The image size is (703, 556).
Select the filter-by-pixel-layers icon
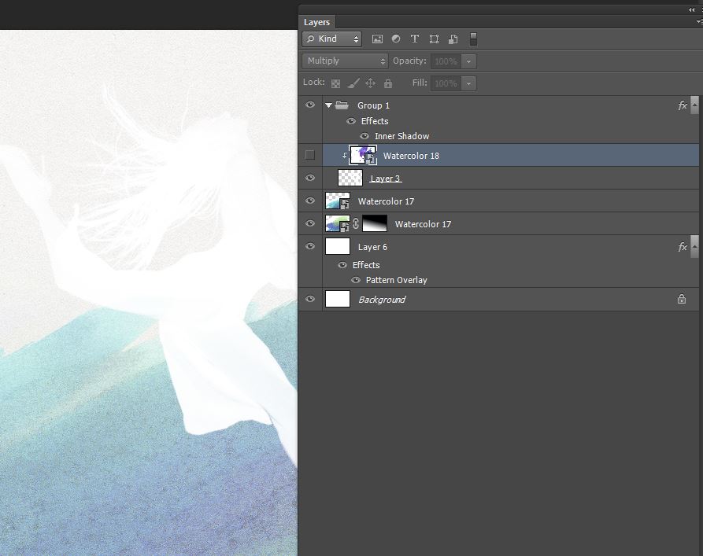point(377,39)
